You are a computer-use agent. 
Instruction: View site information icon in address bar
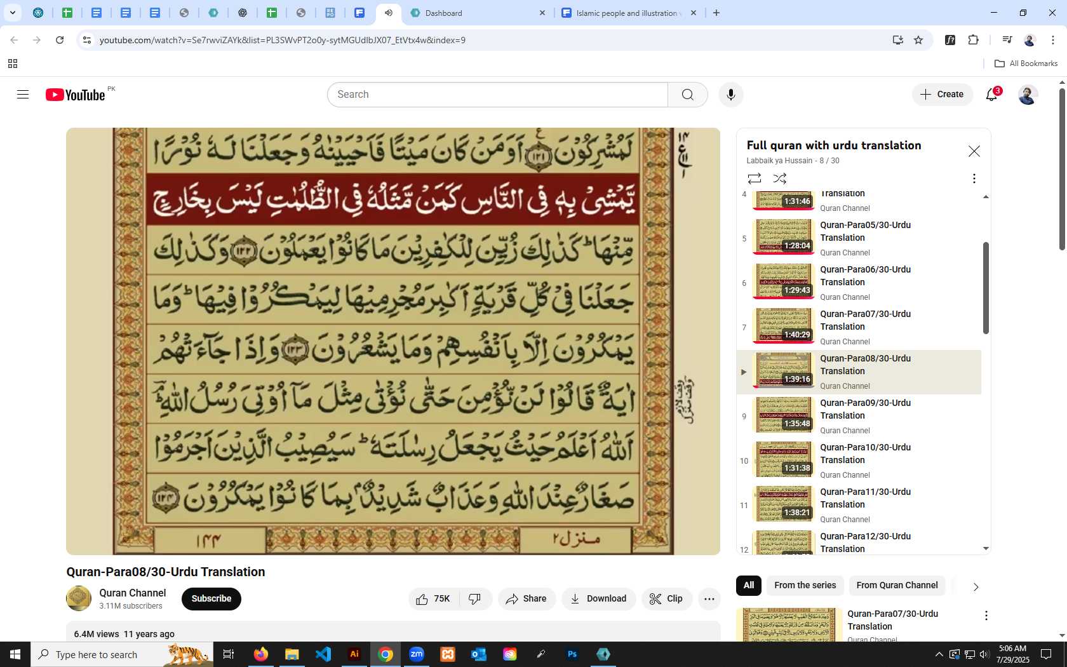87,40
